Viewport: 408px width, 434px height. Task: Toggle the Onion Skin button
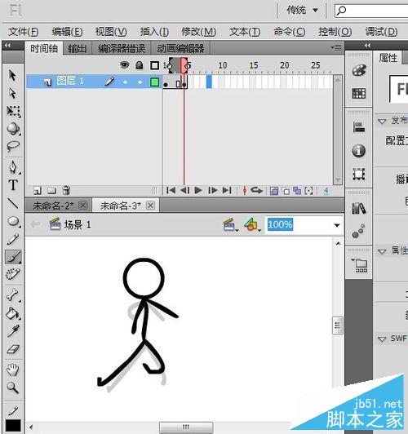click(x=274, y=191)
